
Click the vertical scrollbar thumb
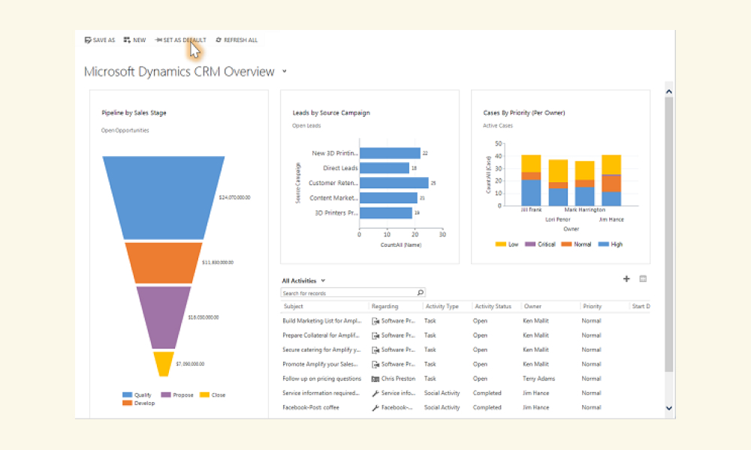tap(669, 234)
